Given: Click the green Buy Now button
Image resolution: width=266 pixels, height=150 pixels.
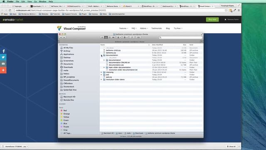Looking at the screenshot, I should click(212, 20).
